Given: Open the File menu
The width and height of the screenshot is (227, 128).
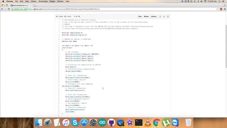Looking at the screenshot, I should point(16,1).
